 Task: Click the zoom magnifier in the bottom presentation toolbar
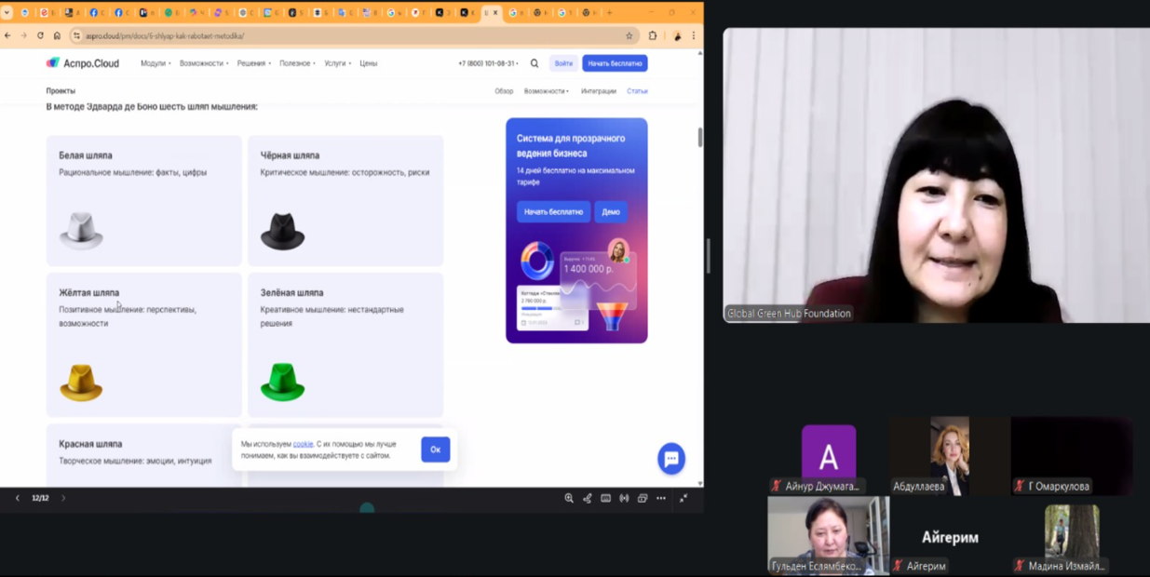coord(569,499)
